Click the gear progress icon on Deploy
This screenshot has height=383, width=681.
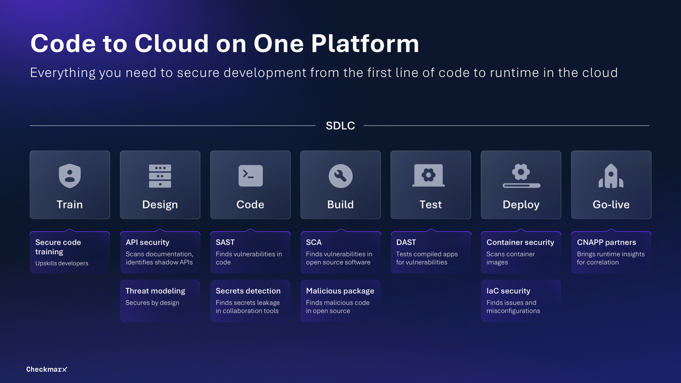[521, 176]
